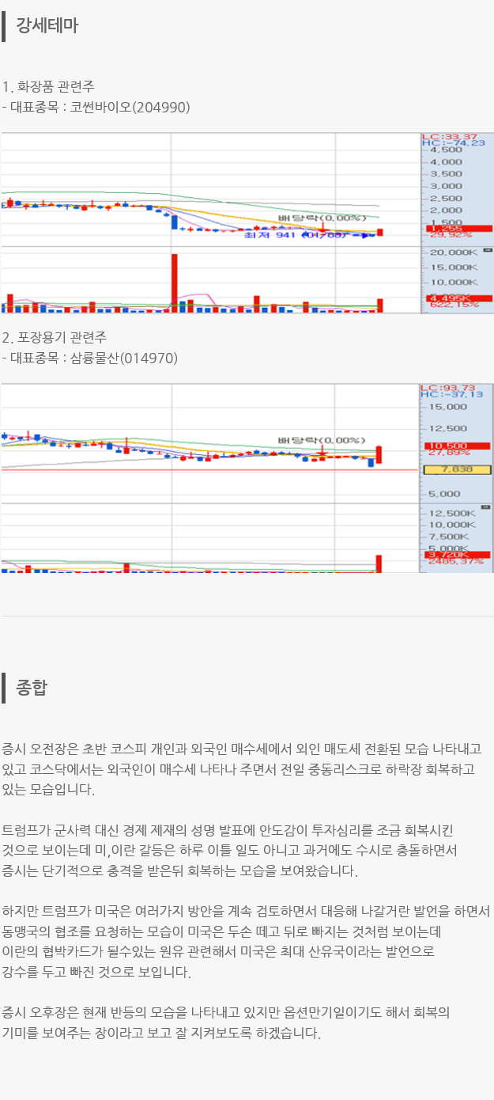Open the 삼륭물산 candlestick chart image
The width and height of the screenshot is (494, 1100).
click(x=209, y=443)
